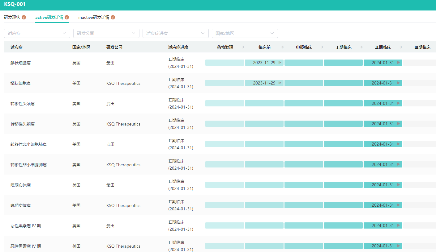
Task: Open the 适应症 filter dropdown
Action: click(37, 33)
